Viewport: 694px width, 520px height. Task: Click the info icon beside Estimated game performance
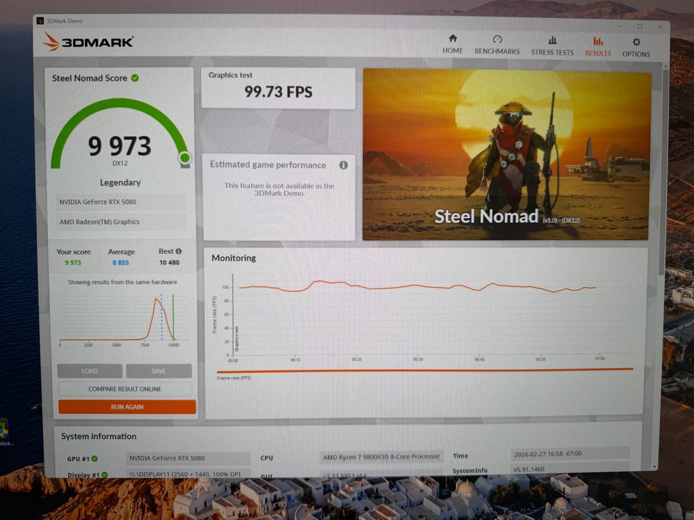point(343,165)
